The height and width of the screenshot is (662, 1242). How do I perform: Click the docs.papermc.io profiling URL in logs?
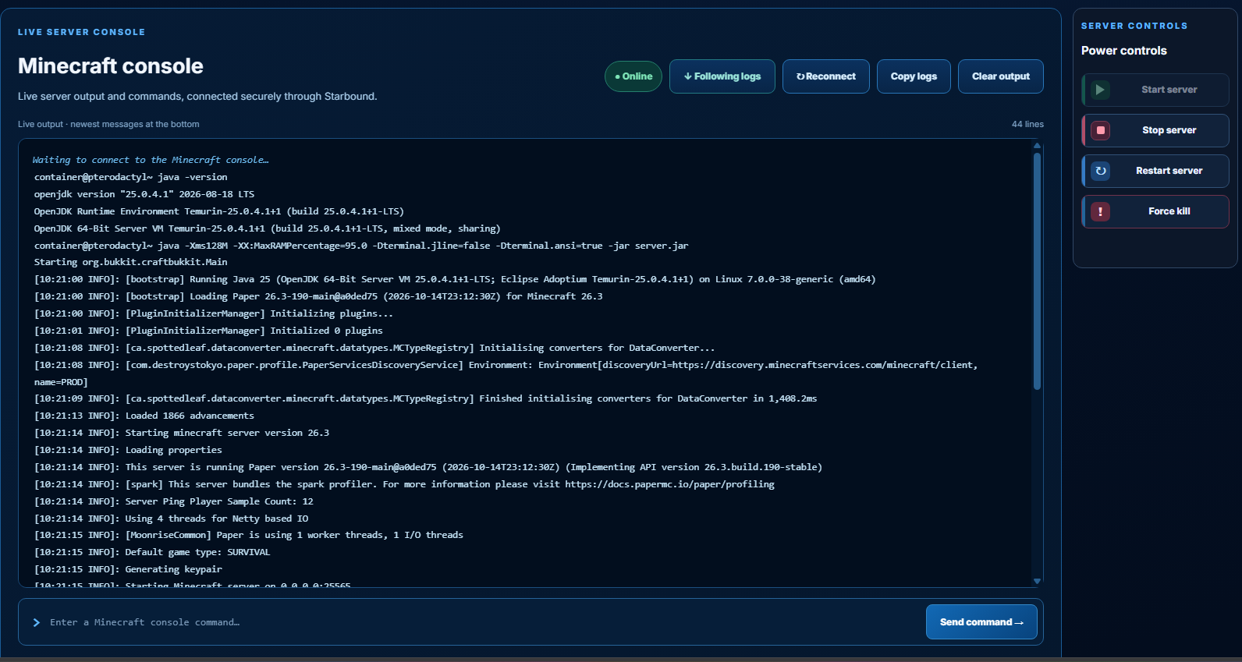tap(669, 484)
